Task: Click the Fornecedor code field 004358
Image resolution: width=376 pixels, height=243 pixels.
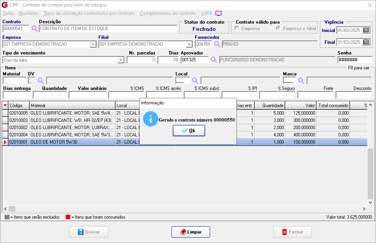Action: pyautogui.click(x=203, y=44)
